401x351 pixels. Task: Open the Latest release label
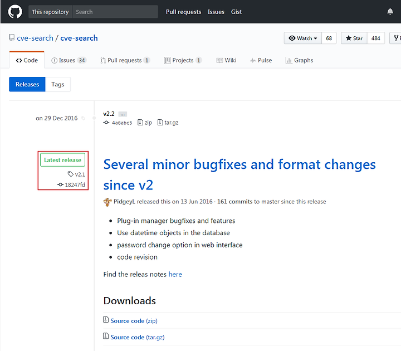62,160
